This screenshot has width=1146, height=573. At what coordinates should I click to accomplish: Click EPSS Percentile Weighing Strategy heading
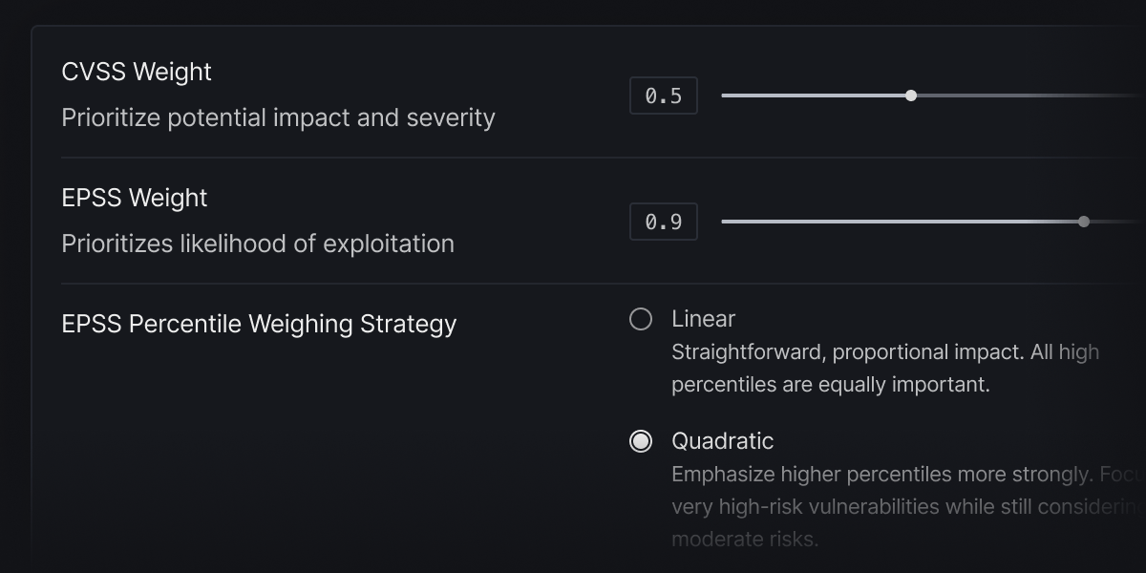[259, 324]
